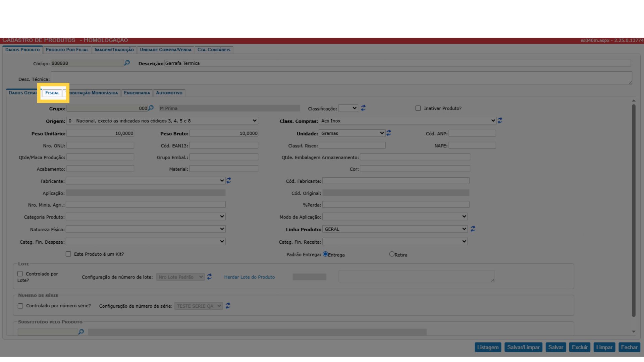This screenshot has width=644, height=362.
Task: Focus the Peso Unitário field
Action: 100,133
